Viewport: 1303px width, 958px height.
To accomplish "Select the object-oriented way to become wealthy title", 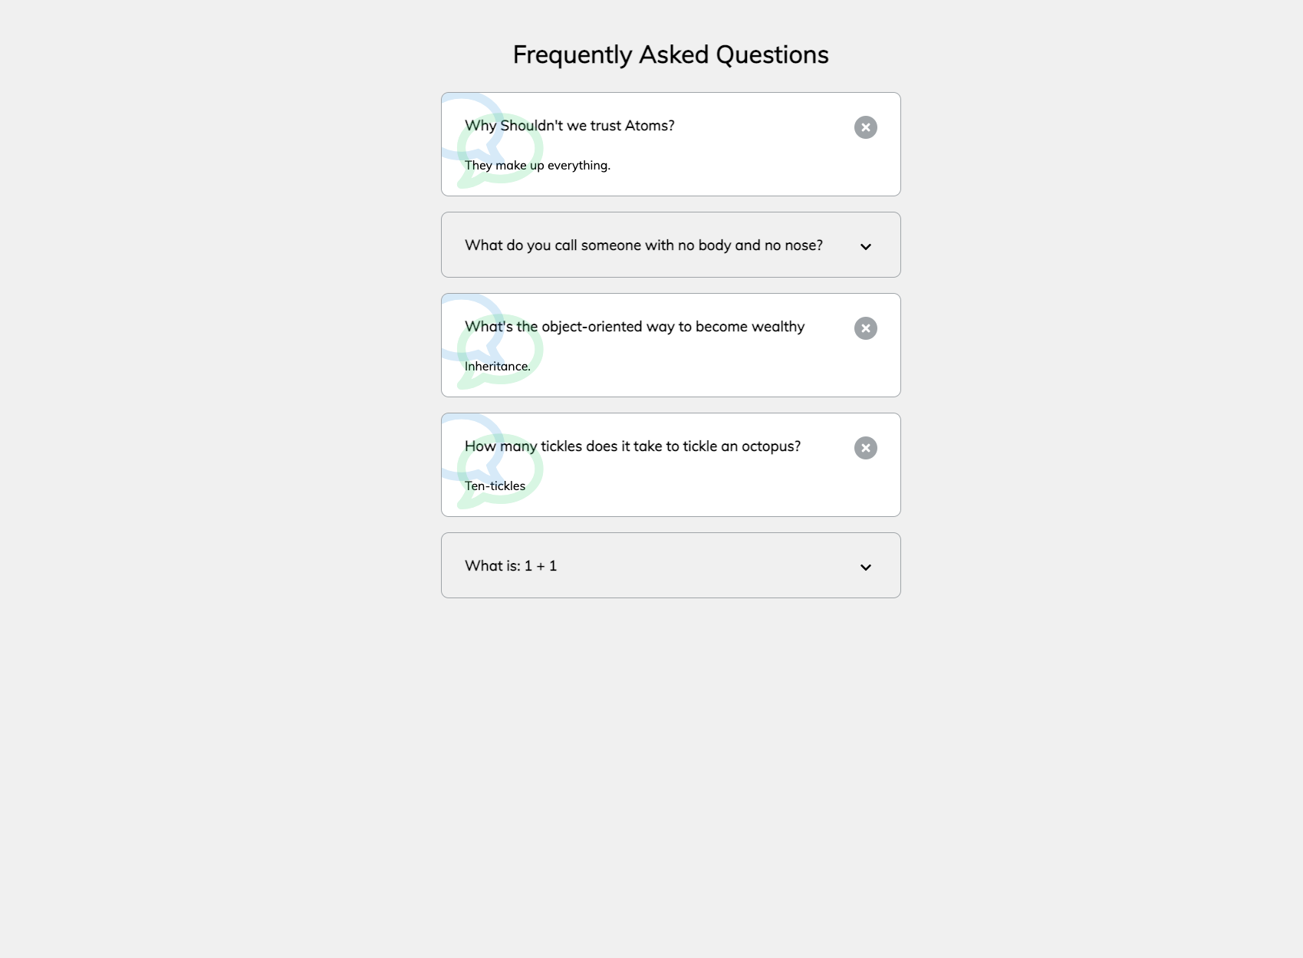I will pos(634,327).
